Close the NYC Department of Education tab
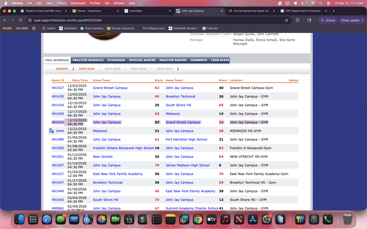Viewport: 367px width, 229px height. click(326, 11)
